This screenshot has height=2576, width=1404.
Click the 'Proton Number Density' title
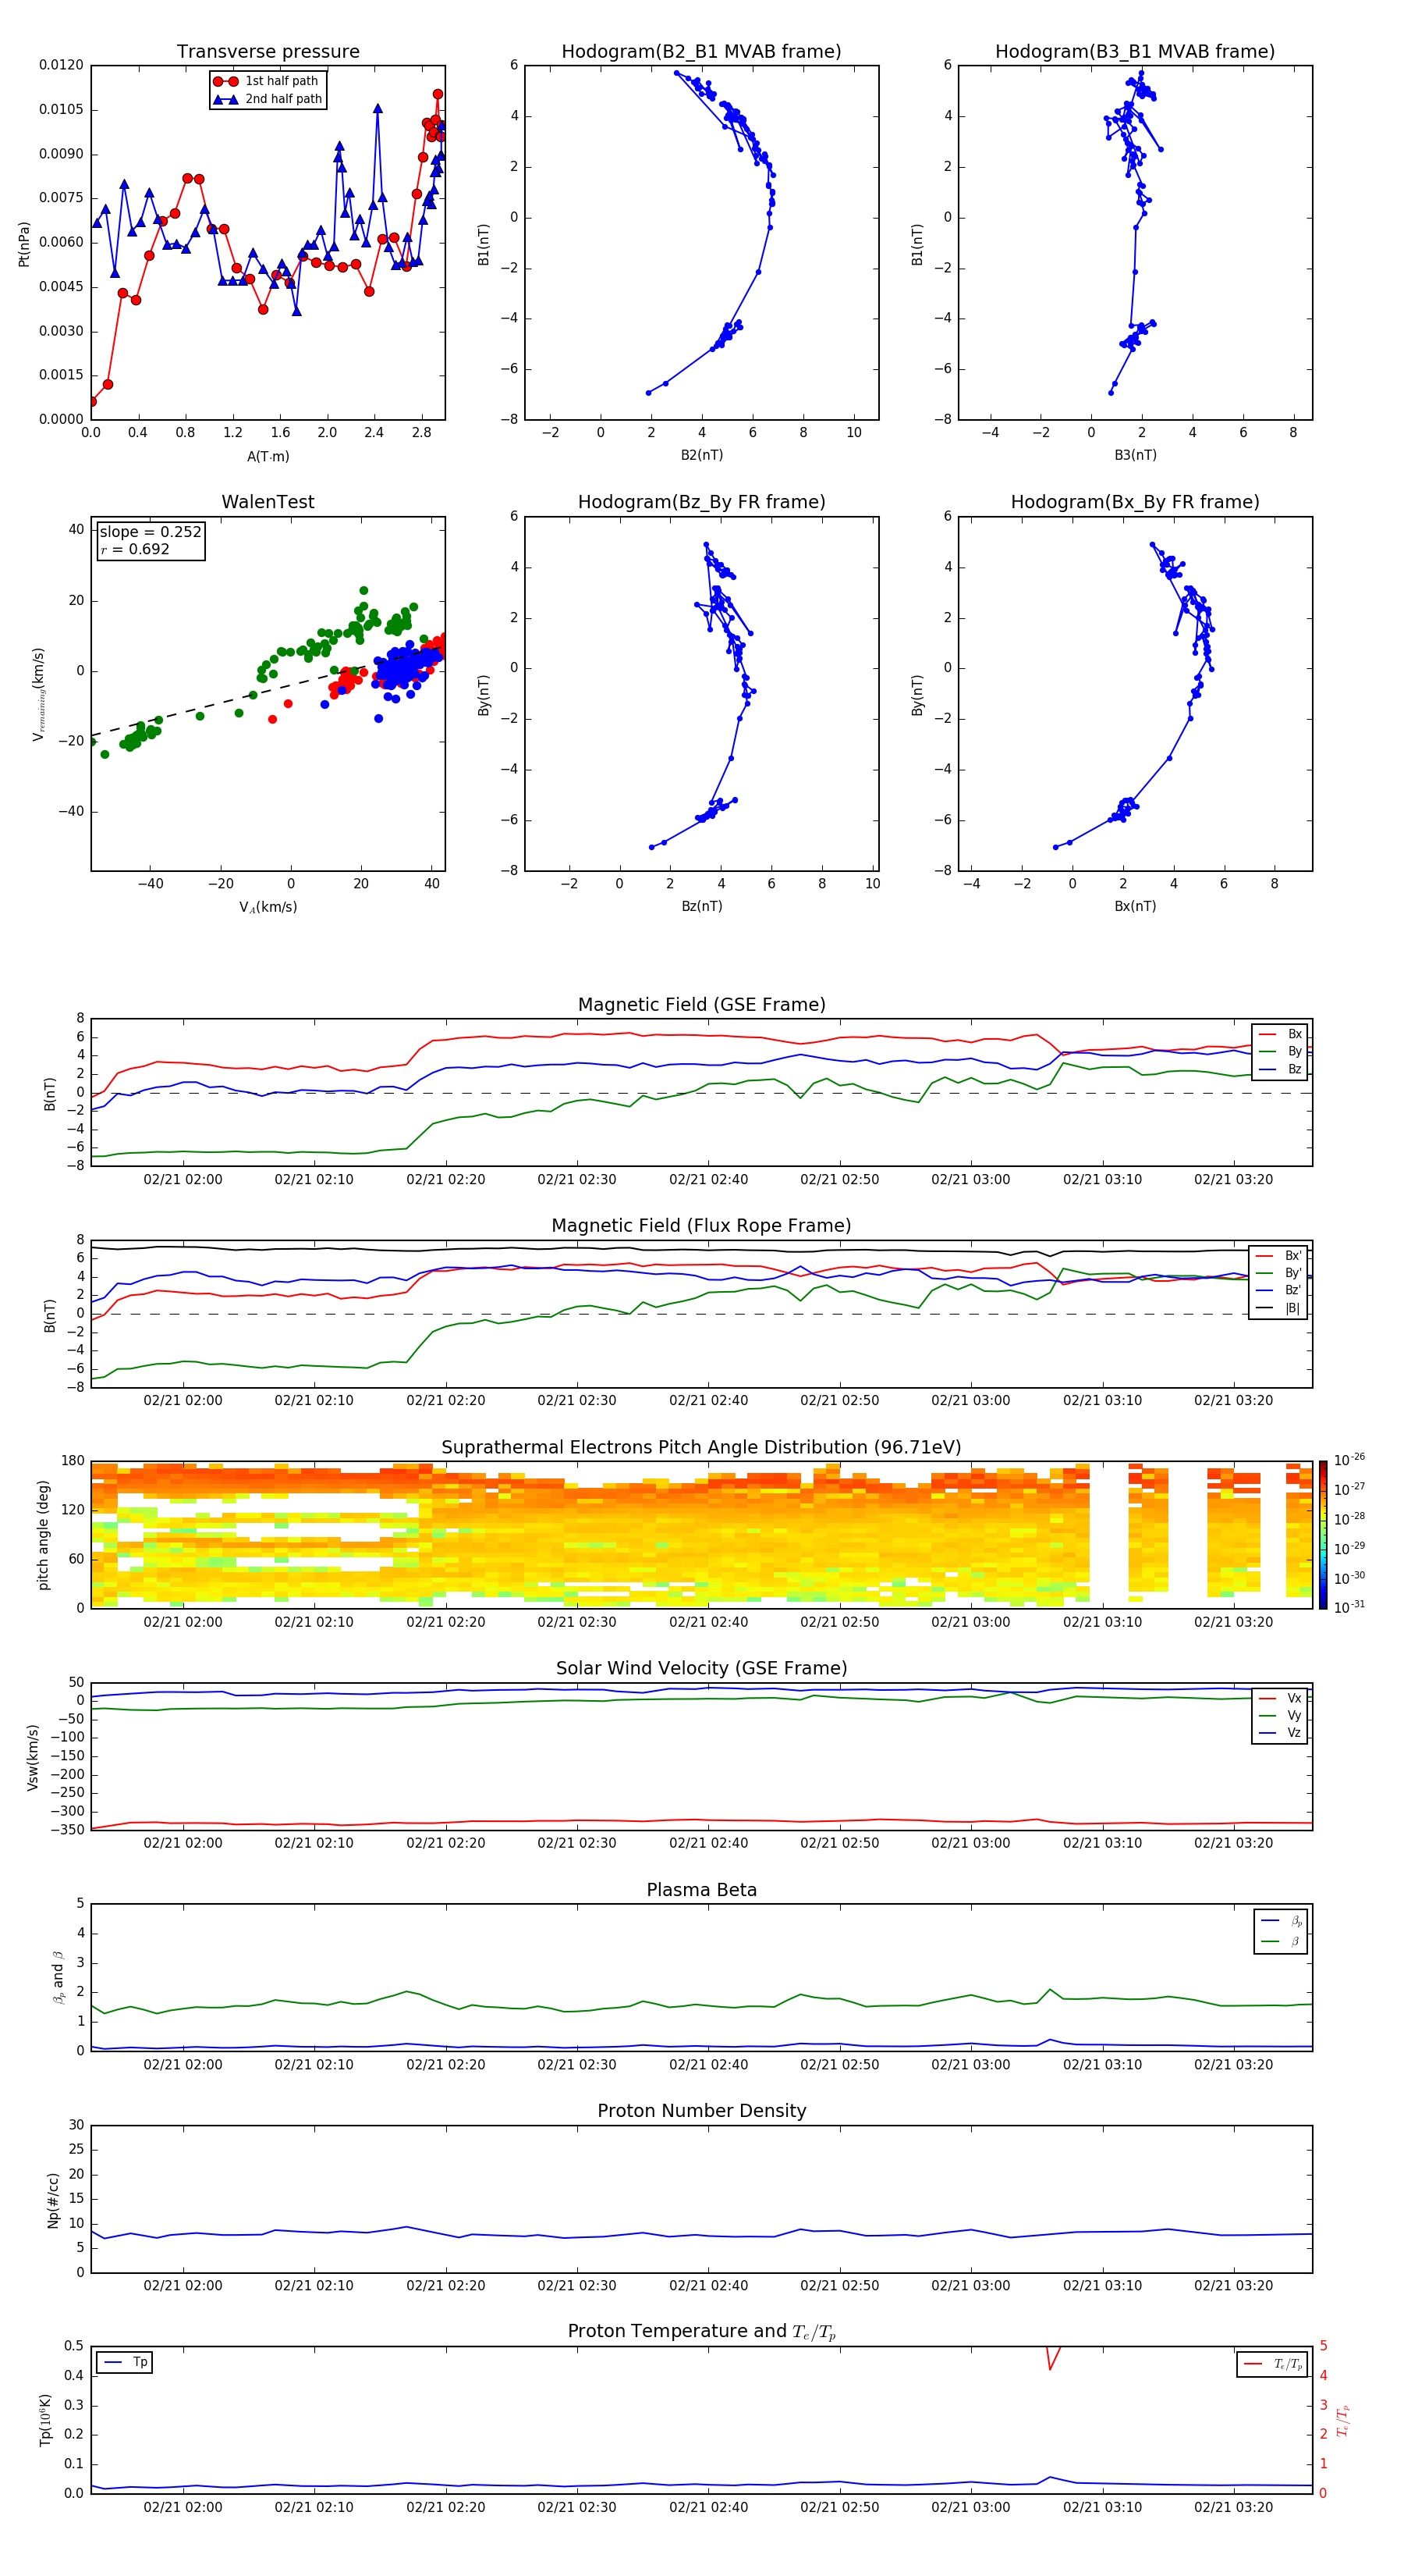tap(701, 2111)
